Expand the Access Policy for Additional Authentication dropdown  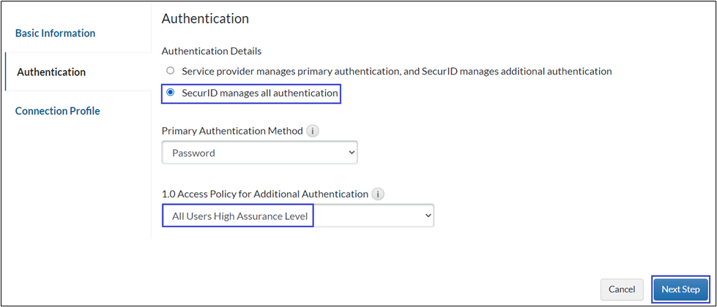(298, 216)
